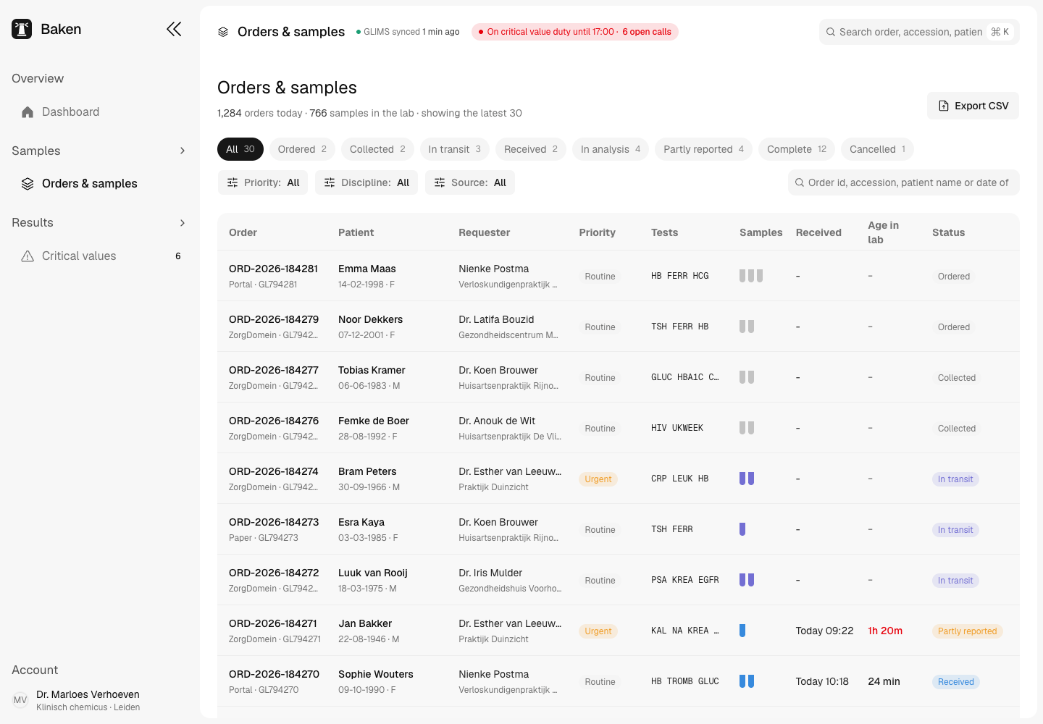
Task: Select the All 30 status tab
Action: point(240,149)
